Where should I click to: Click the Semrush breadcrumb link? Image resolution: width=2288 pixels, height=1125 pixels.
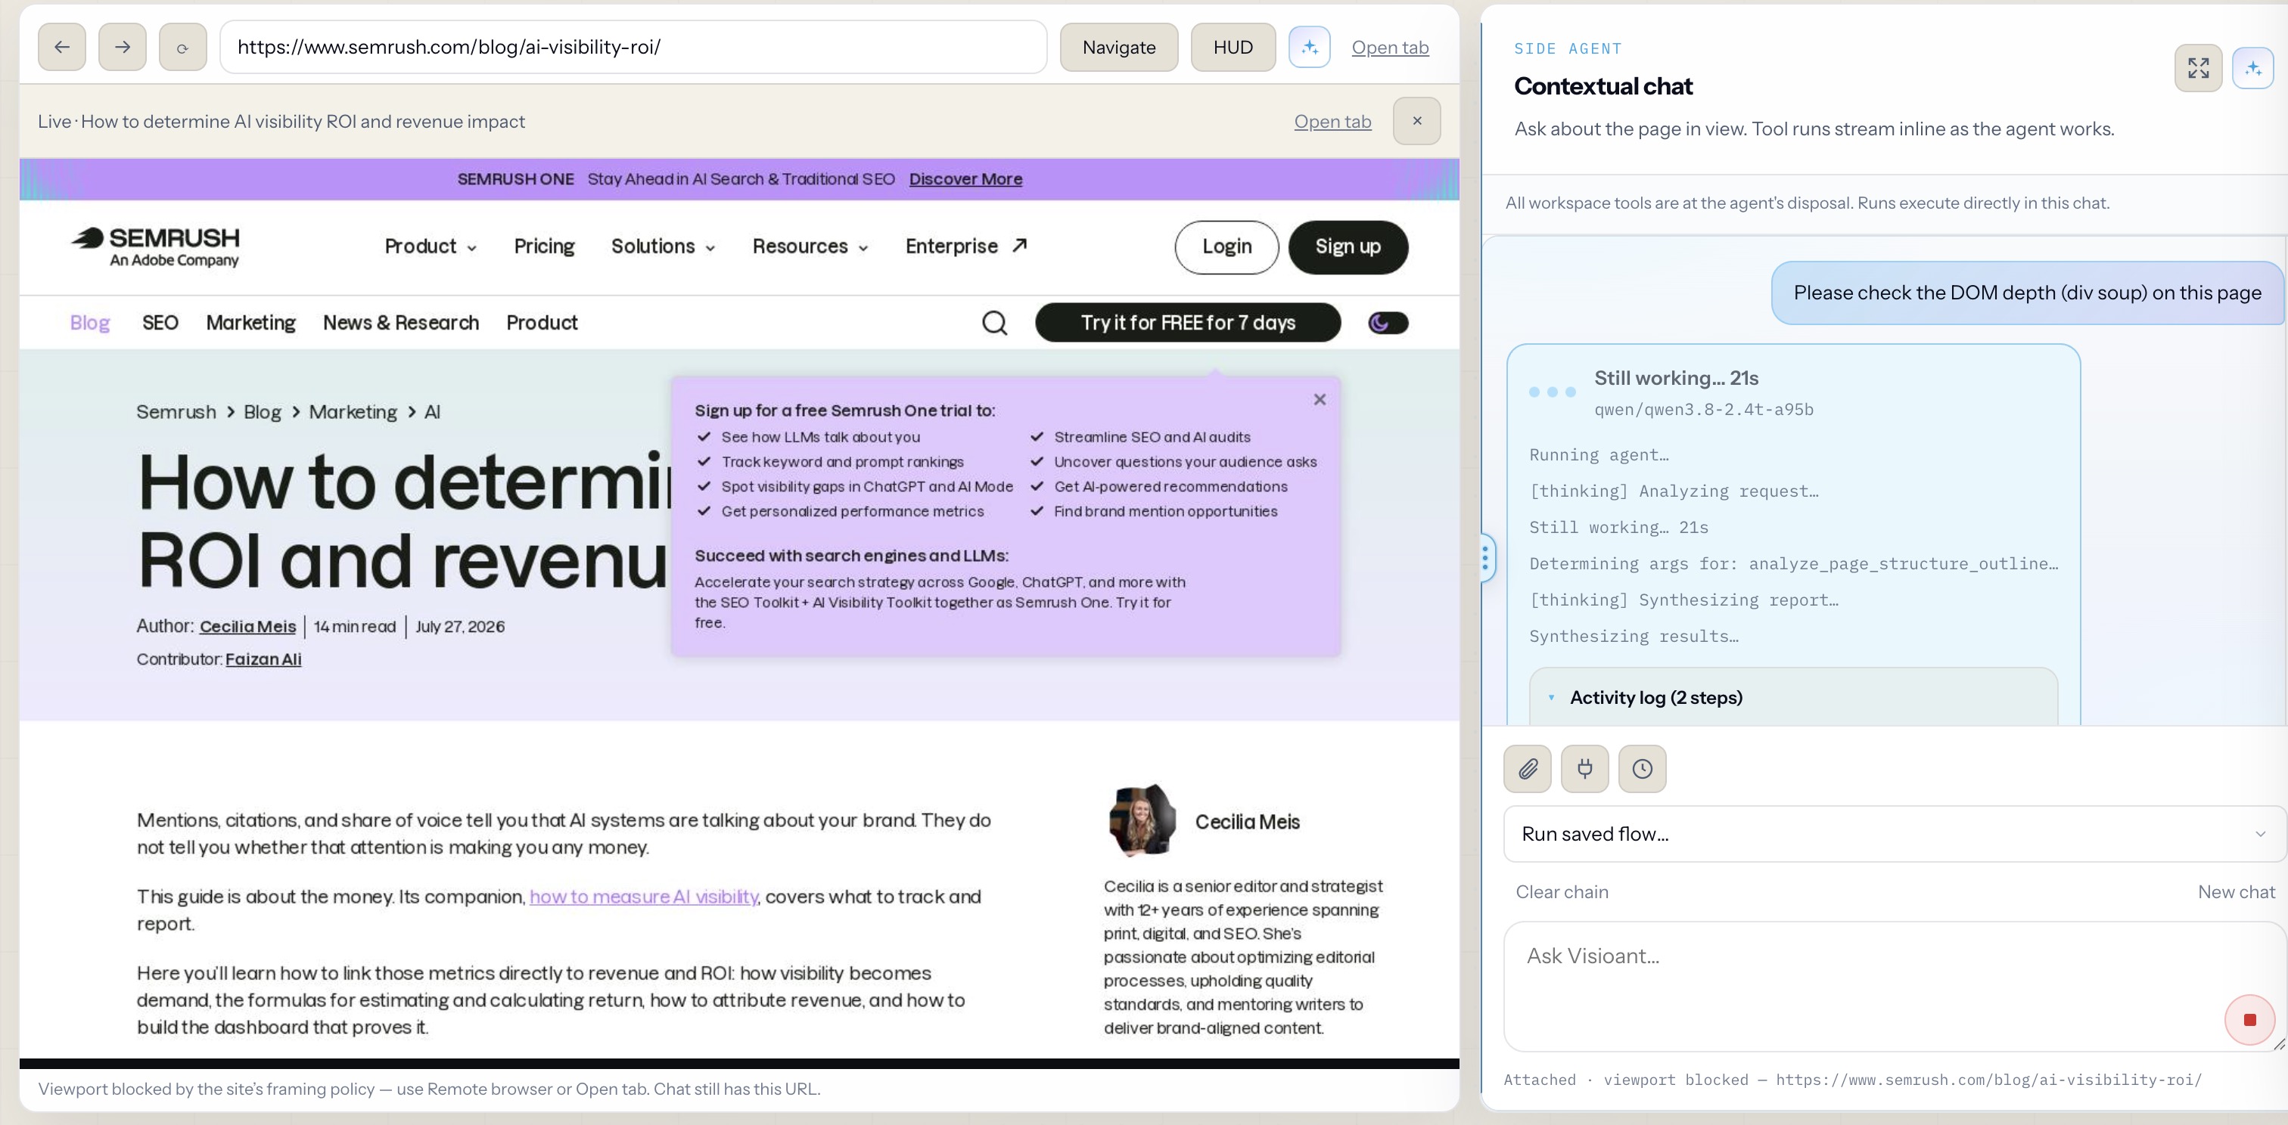(176, 412)
